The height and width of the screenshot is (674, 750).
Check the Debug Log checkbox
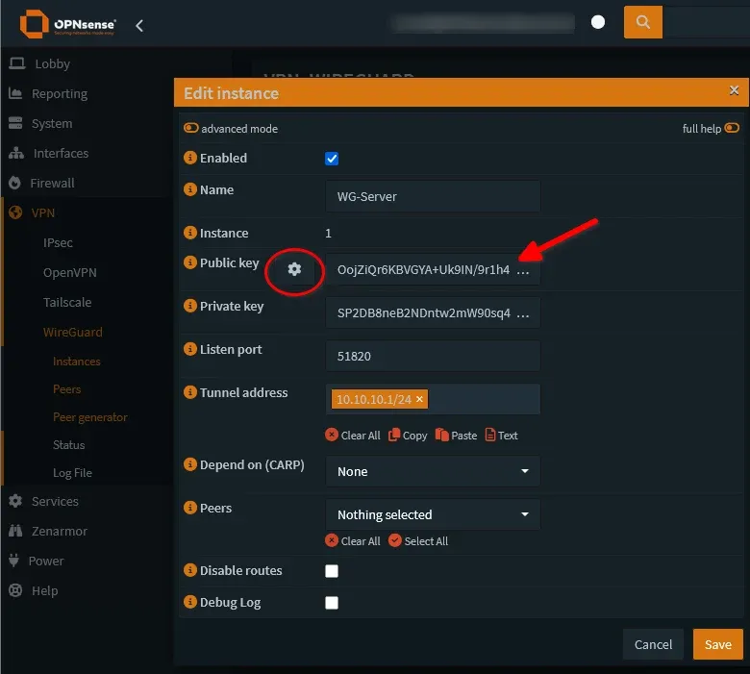tap(332, 603)
